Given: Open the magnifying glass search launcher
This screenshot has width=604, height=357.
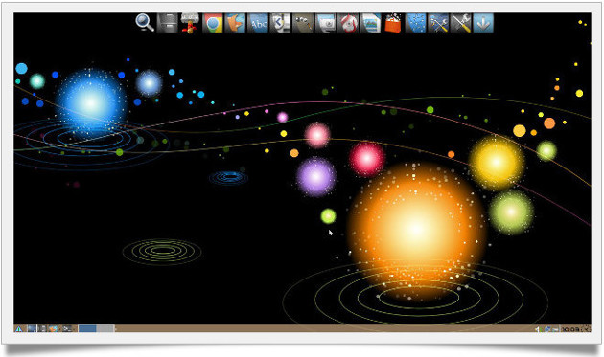Looking at the screenshot, I should pos(145,23).
